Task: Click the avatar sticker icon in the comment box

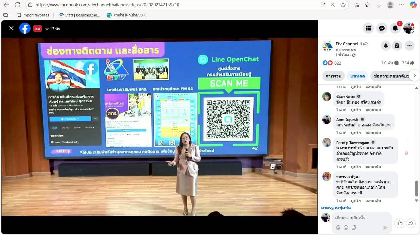Action: pos(338,228)
